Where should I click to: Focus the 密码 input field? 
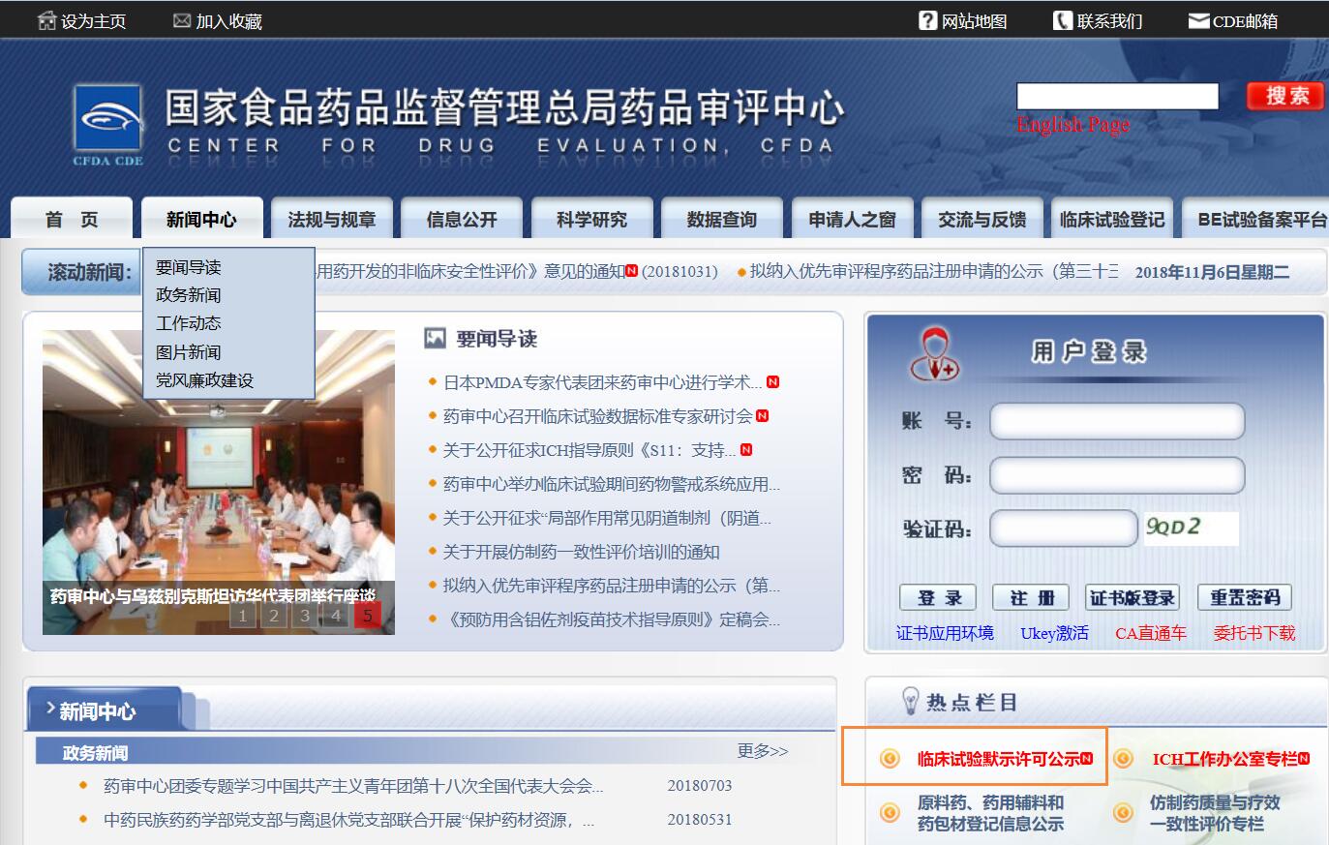[1117, 475]
